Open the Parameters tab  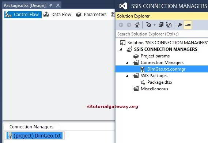91,15
